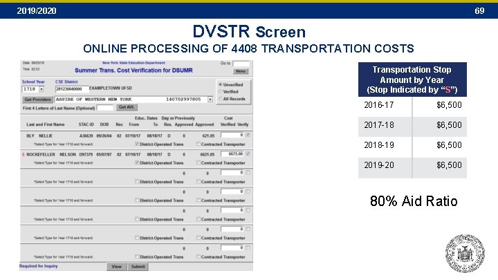Click the CSE District label
The height and width of the screenshot is (280, 498).
click(66, 82)
